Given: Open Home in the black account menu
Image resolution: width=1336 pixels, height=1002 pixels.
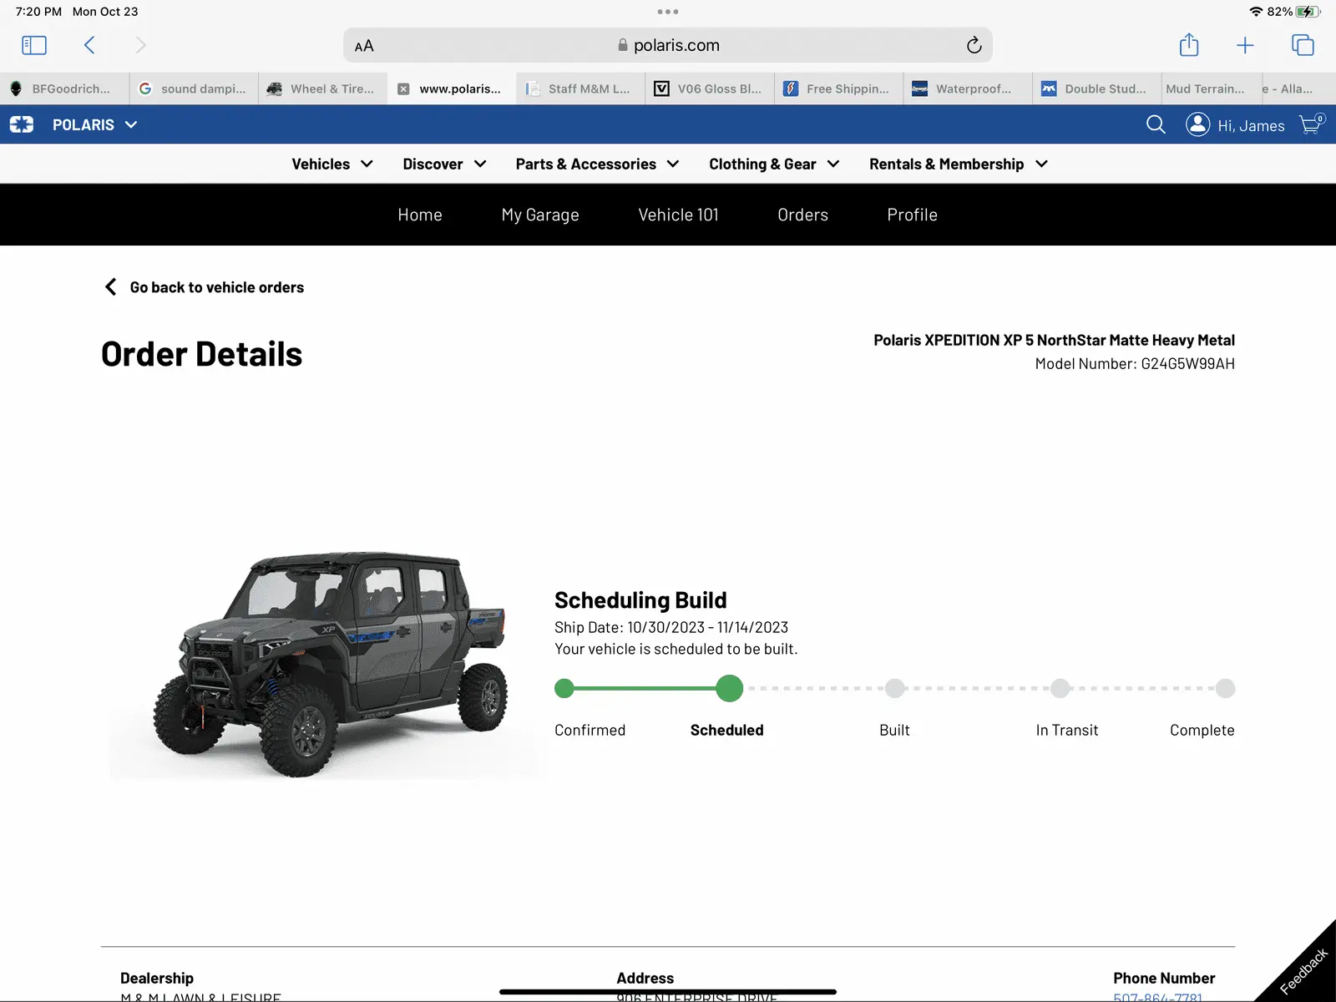Looking at the screenshot, I should (x=420, y=215).
